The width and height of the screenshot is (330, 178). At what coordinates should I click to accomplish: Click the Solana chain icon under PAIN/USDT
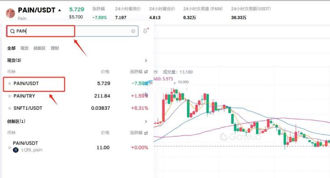coord(15,150)
